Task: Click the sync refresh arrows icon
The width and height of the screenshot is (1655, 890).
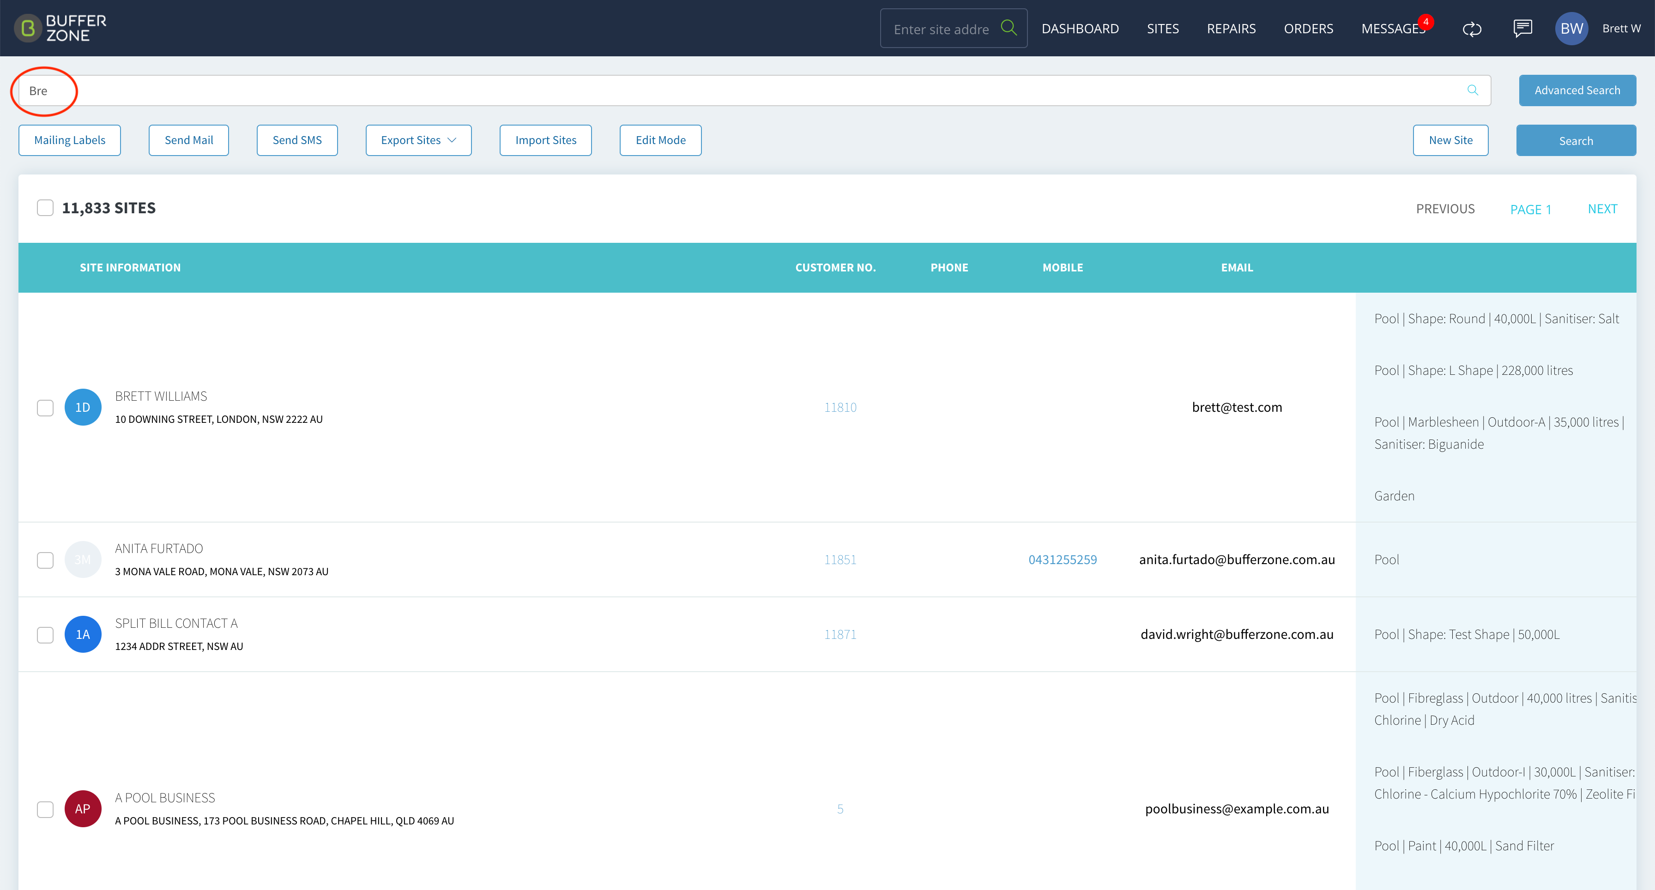Action: tap(1472, 29)
